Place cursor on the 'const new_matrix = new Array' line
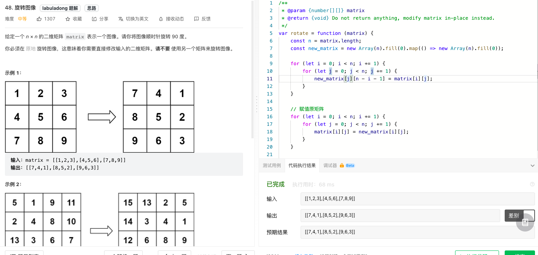 397,48
